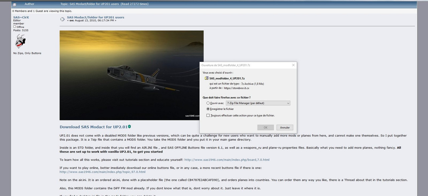This screenshot has width=428, height=196.
Task: Open the SAS~CirX goat avatar image
Action: [20, 41]
